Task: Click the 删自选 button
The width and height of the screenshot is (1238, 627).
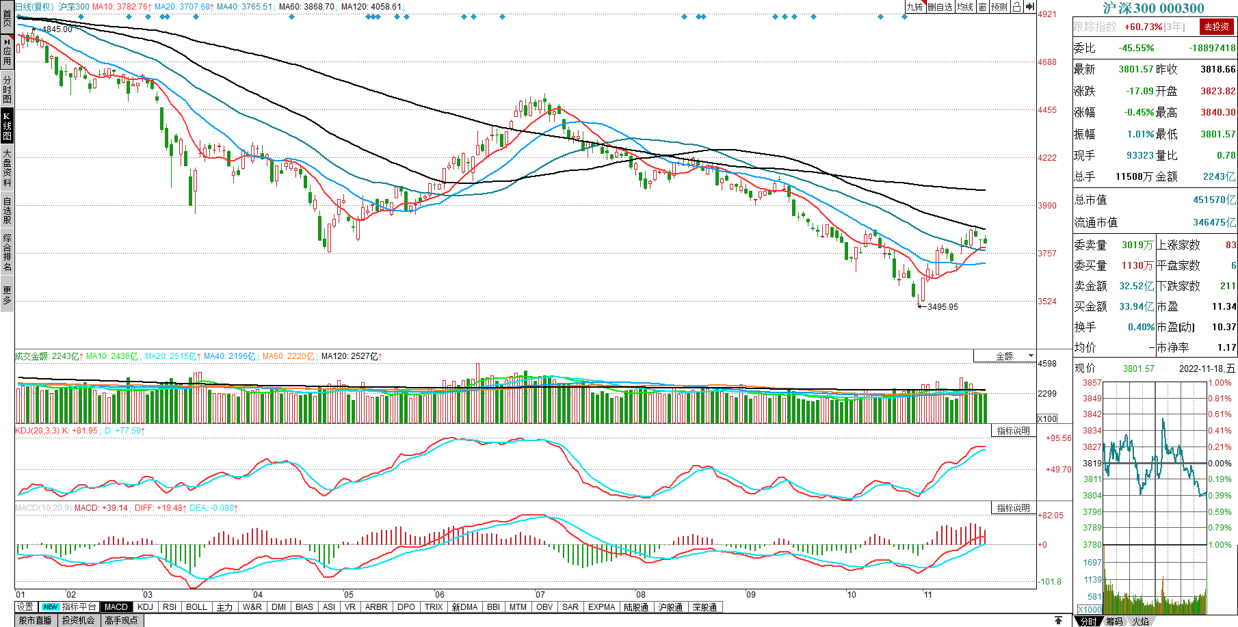Action: point(940,7)
